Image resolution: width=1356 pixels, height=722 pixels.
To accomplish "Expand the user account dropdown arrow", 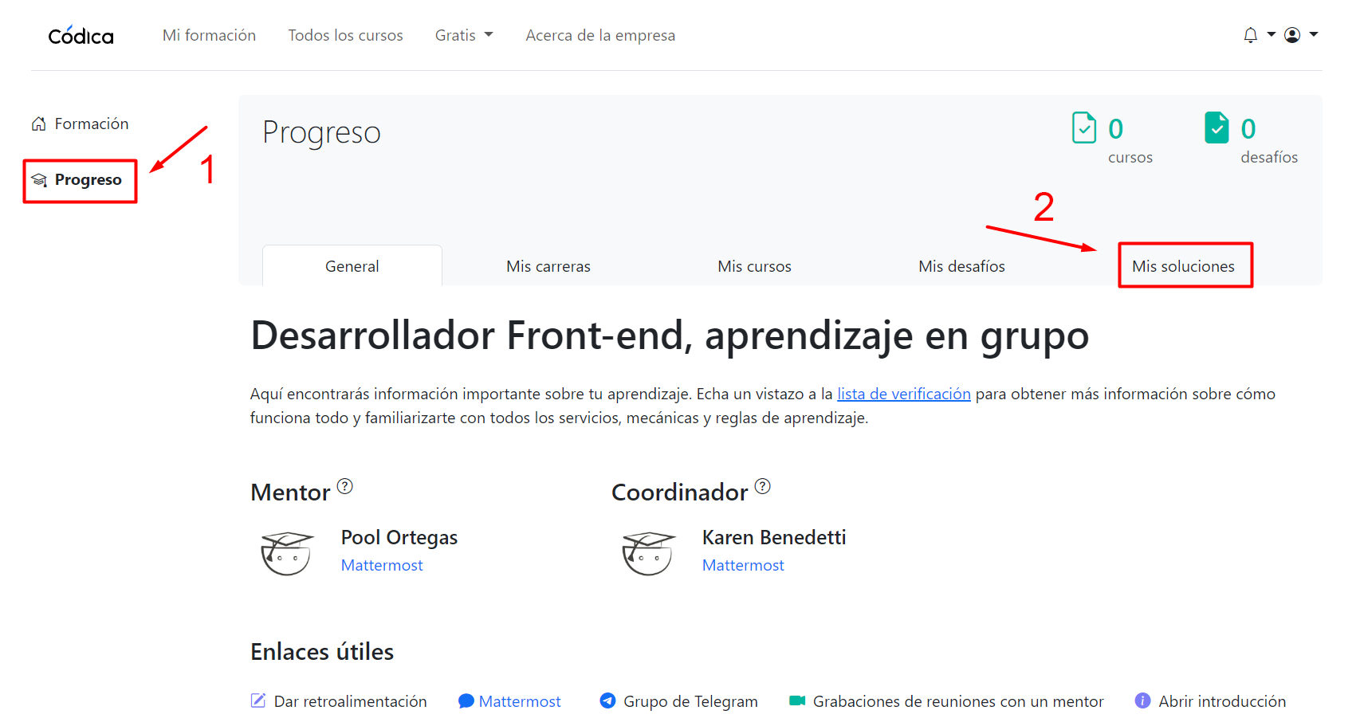I will pos(1314,34).
